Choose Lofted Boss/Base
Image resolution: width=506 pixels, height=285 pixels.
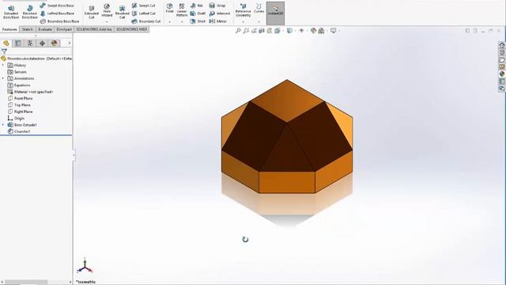[x=57, y=13]
